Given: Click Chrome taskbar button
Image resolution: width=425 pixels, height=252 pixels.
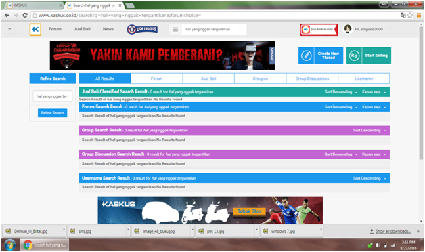Looking at the screenshot, I should pos(45,245).
